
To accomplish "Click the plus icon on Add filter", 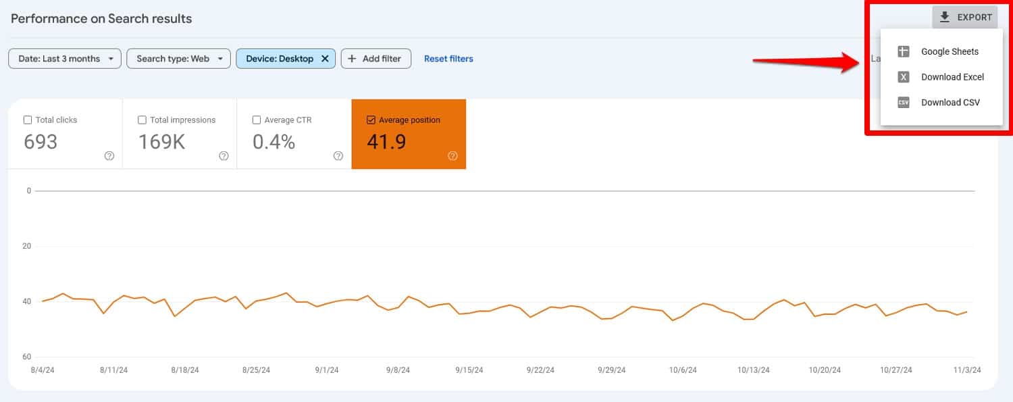I will pos(353,58).
